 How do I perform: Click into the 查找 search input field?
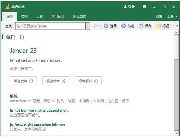pos(50,26)
